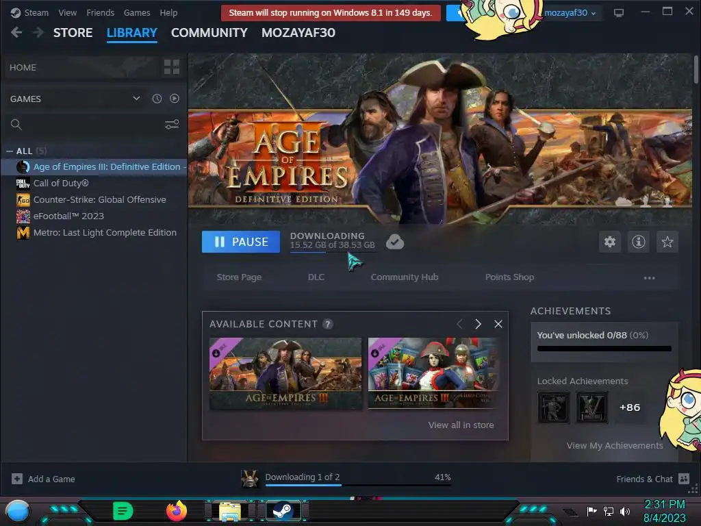
Task: Open the MOZAYAF30 profile tab
Action: 298,33
